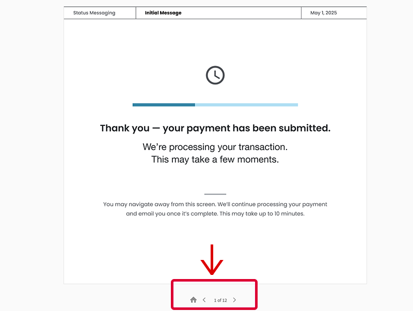Image resolution: width=413 pixels, height=311 pixels.
Task: Click the 'Thank you — your payment has been submitted' heading
Action: point(215,128)
